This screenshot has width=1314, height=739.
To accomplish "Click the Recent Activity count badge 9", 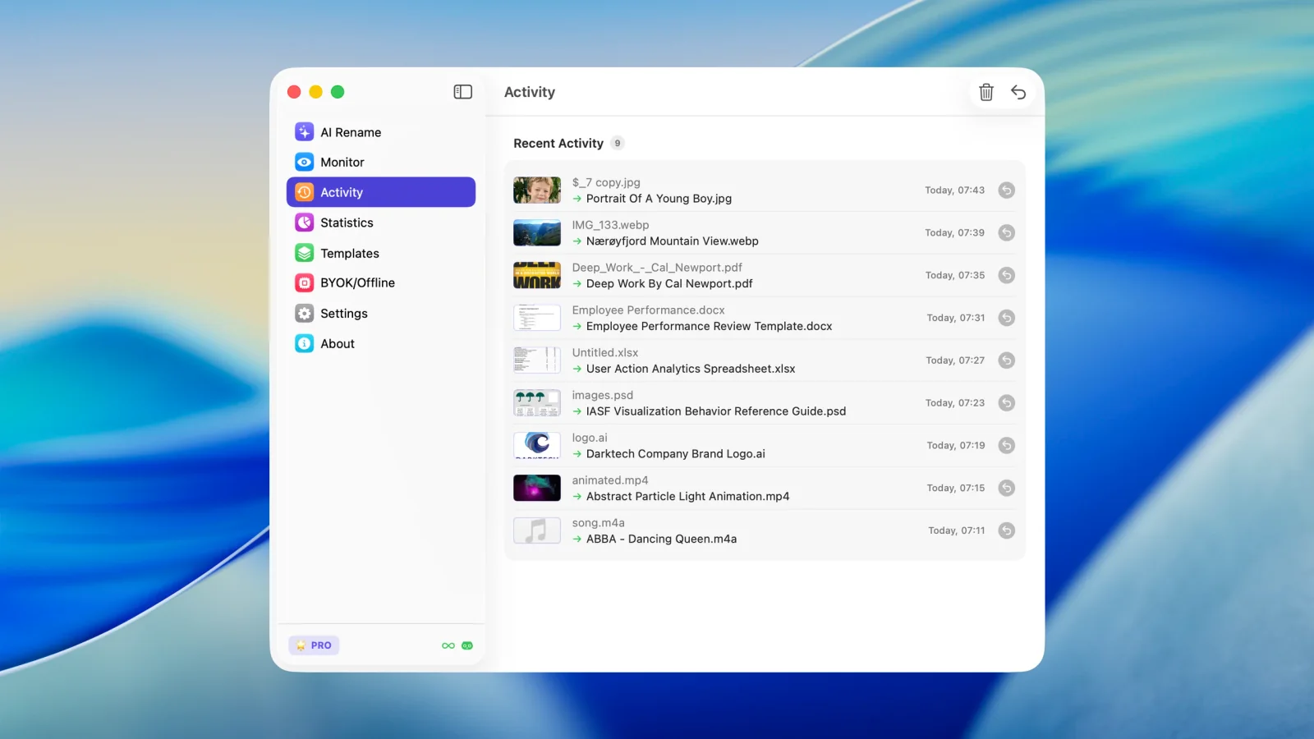I will pyautogui.click(x=618, y=143).
